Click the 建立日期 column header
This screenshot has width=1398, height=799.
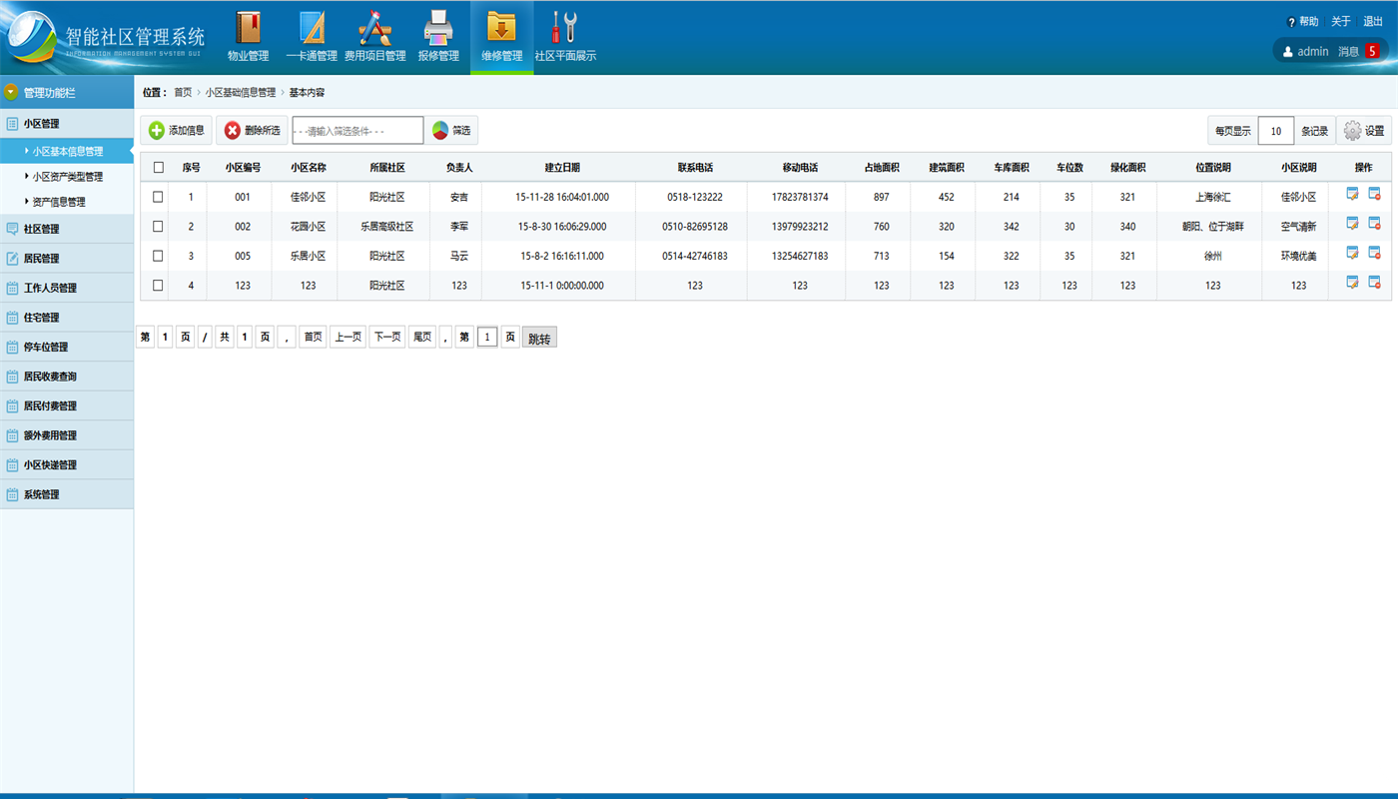(562, 168)
